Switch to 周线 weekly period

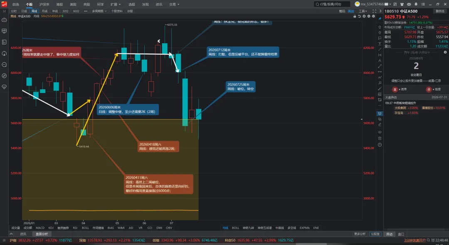35,11
